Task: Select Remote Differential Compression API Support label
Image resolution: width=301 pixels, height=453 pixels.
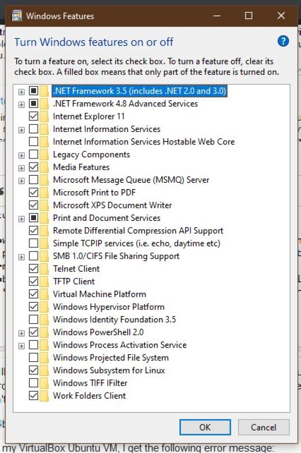Action: point(138,230)
